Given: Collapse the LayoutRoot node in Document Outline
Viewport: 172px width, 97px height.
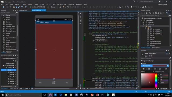Looking at the screenshot, I should point(3,65).
